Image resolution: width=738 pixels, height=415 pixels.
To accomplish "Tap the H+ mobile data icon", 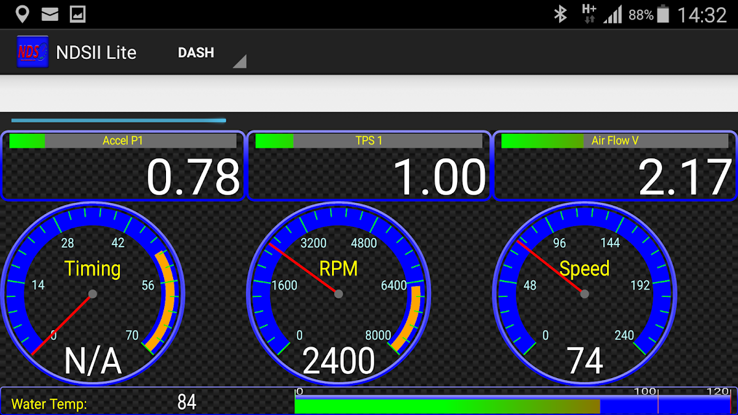I will 589,14.
